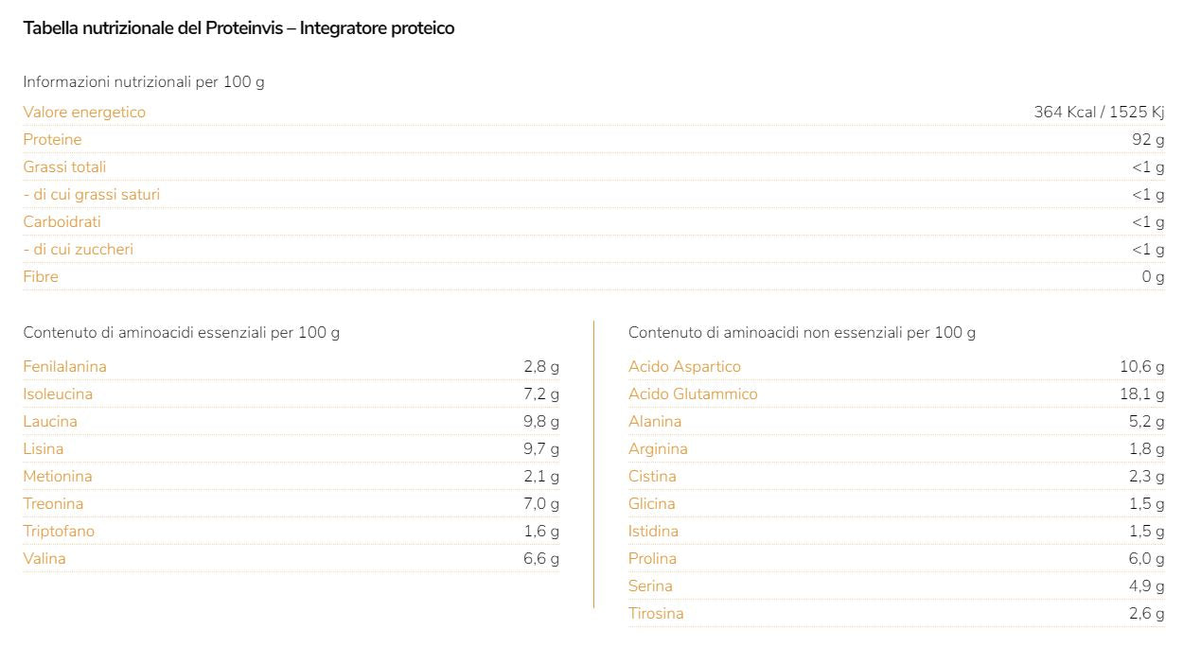Select the 'Fibre' label
The image size is (1201, 647).
click(41, 276)
